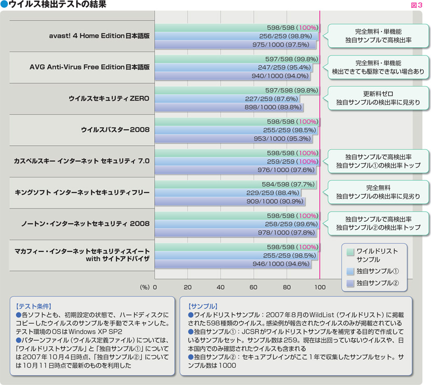The width and height of the screenshot is (431, 385).
Task: Select the ノートン・インターネットセキュリティ 2008 label
Action: [x=86, y=224]
